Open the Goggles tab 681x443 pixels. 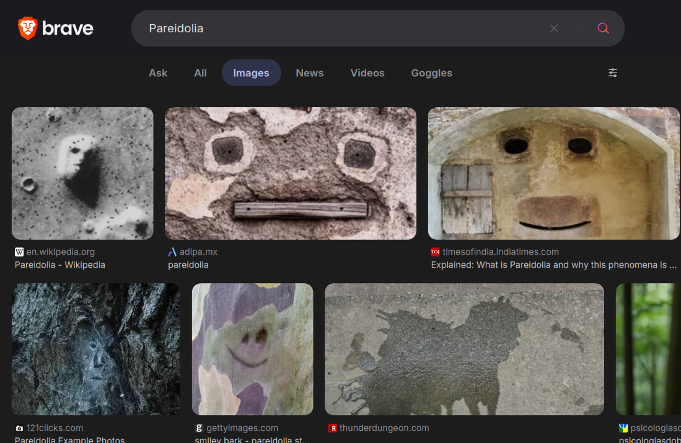tap(432, 73)
